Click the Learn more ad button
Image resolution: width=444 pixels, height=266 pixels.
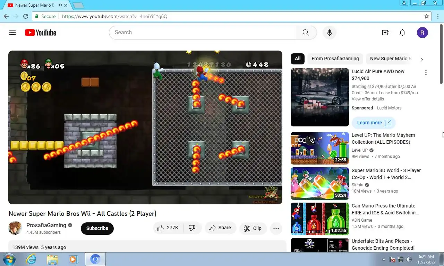tap(374, 123)
